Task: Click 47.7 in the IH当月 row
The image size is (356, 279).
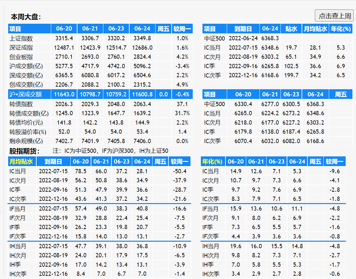Action: (81, 246)
